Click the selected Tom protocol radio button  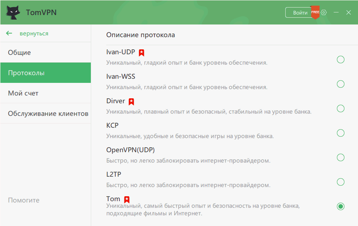(341, 206)
